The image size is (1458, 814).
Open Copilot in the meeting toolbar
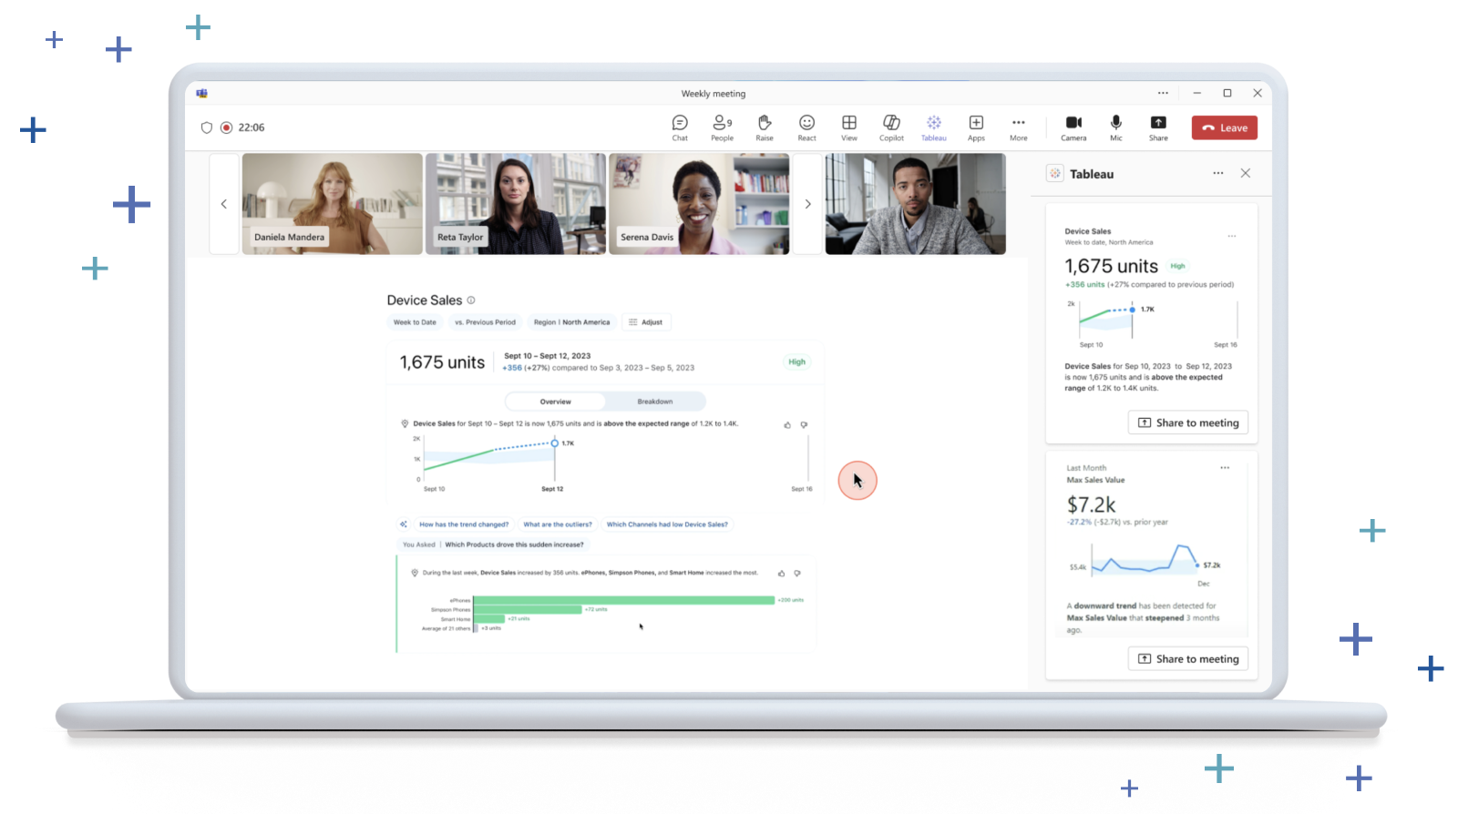click(891, 127)
